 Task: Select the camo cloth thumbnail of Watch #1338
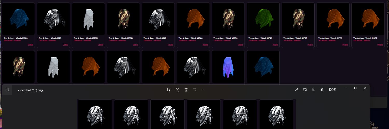(123, 19)
